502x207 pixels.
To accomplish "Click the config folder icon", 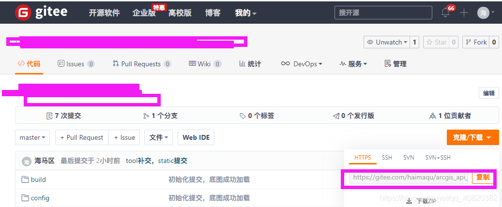I will (25, 198).
